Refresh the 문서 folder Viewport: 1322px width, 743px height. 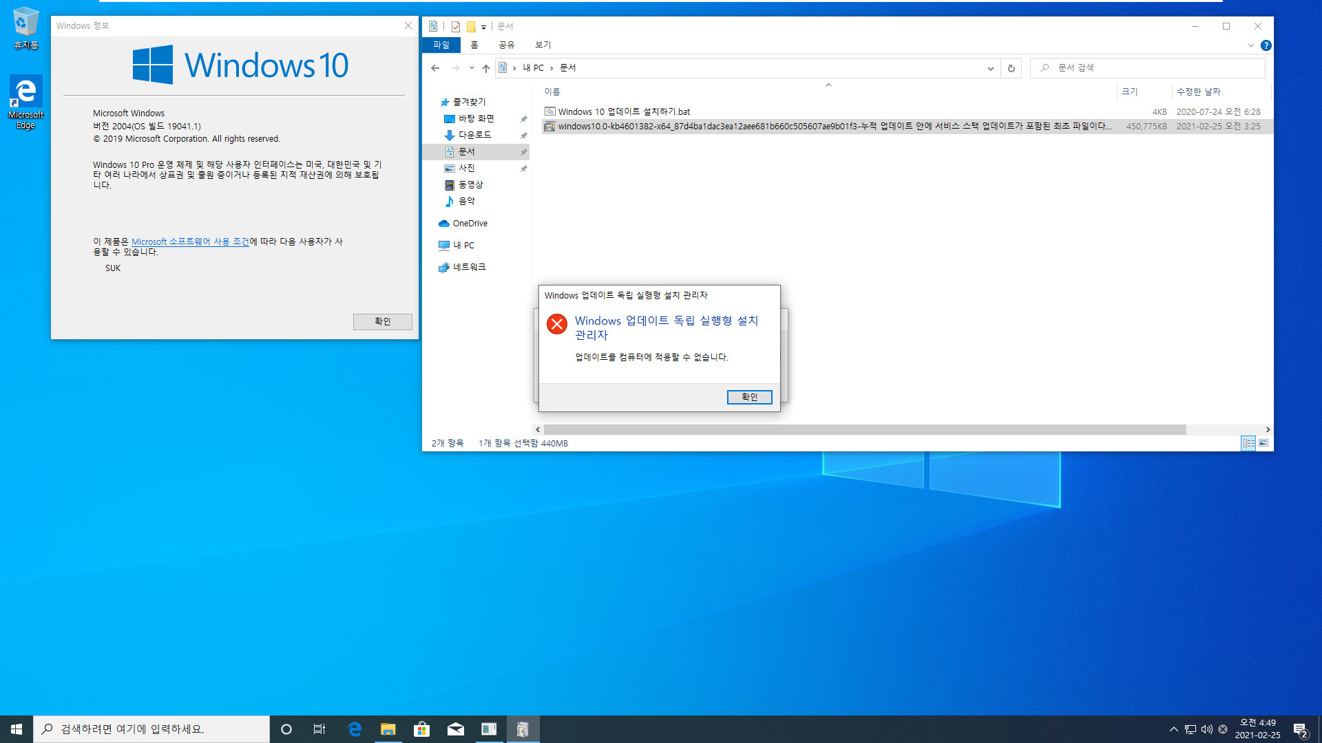pyautogui.click(x=1011, y=68)
